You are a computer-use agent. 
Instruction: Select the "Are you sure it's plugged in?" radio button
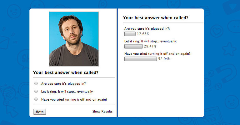(x=36, y=83)
